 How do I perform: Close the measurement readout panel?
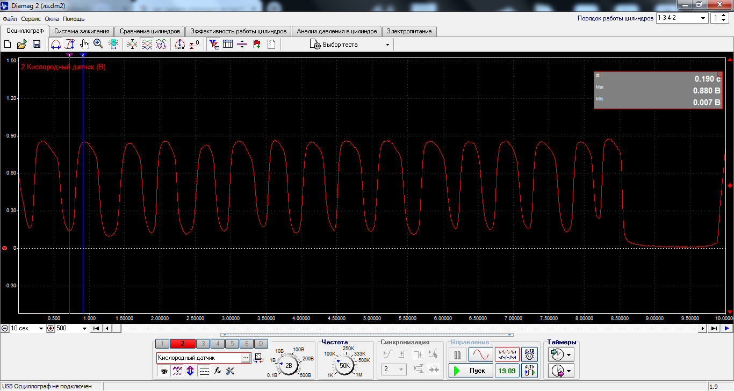[x=720, y=74]
